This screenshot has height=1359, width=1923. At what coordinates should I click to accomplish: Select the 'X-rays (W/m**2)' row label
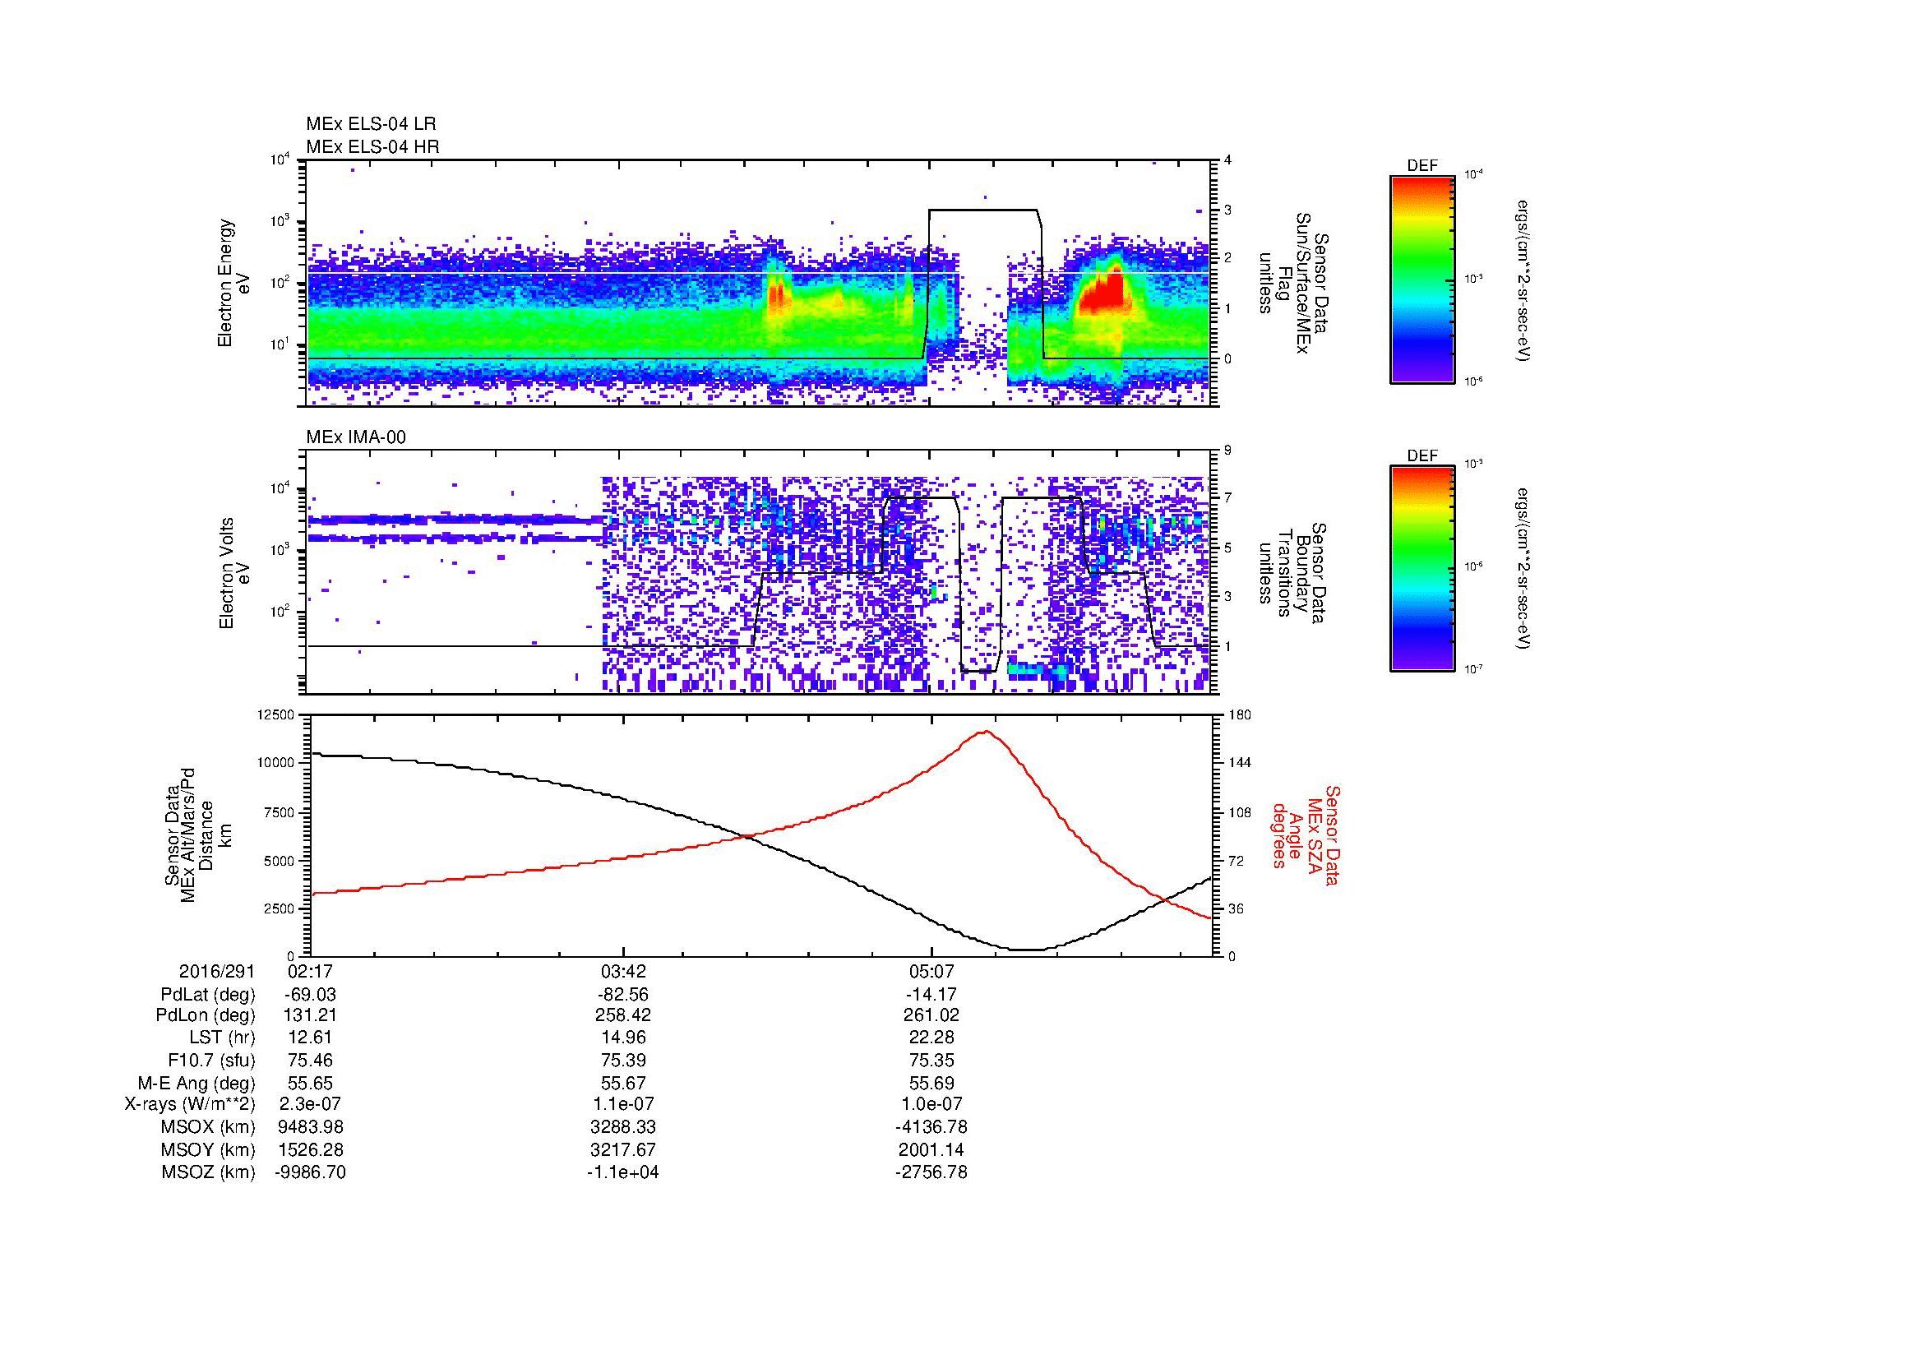[x=190, y=1103]
